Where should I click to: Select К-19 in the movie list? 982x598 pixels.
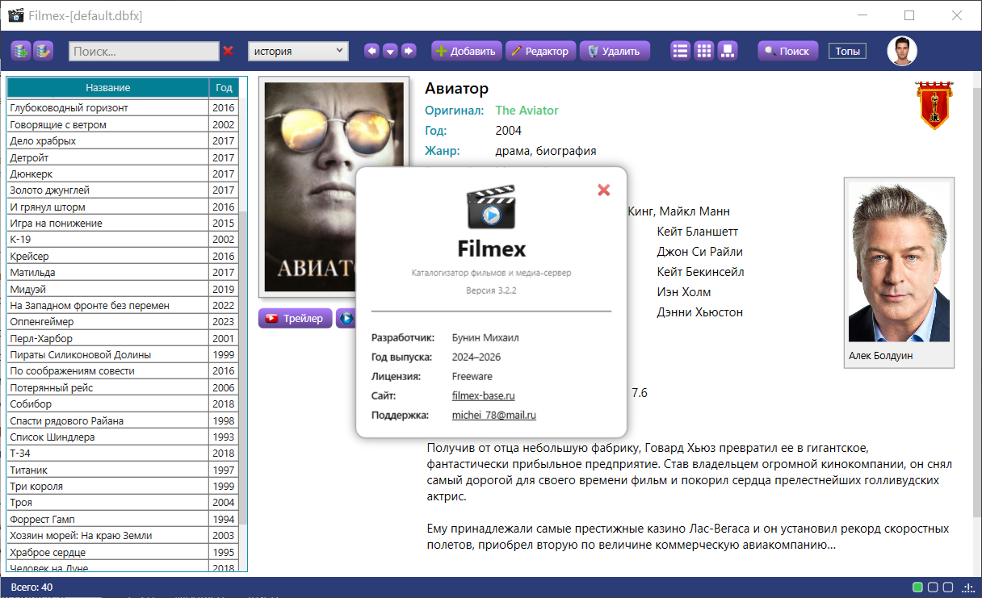click(123, 240)
